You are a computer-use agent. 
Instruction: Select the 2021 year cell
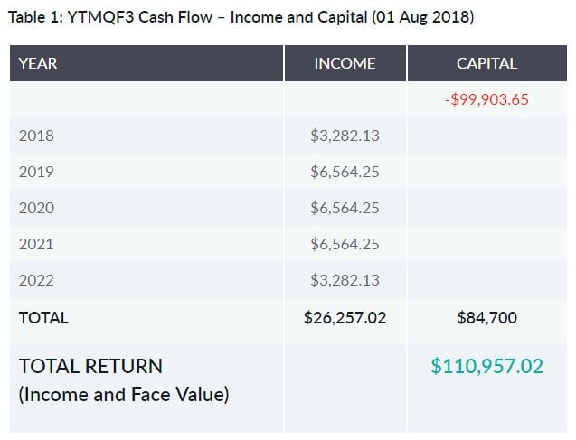pos(36,244)
